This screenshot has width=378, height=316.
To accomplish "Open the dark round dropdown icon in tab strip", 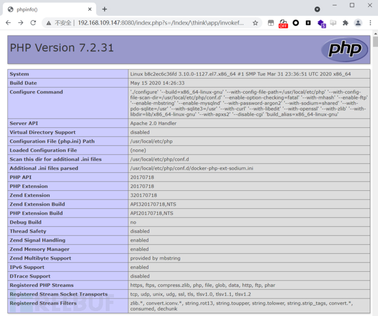I will 317,9.
